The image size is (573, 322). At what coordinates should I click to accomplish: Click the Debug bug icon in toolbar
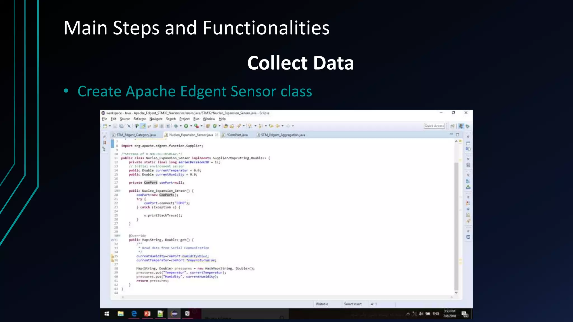point(176,126)
